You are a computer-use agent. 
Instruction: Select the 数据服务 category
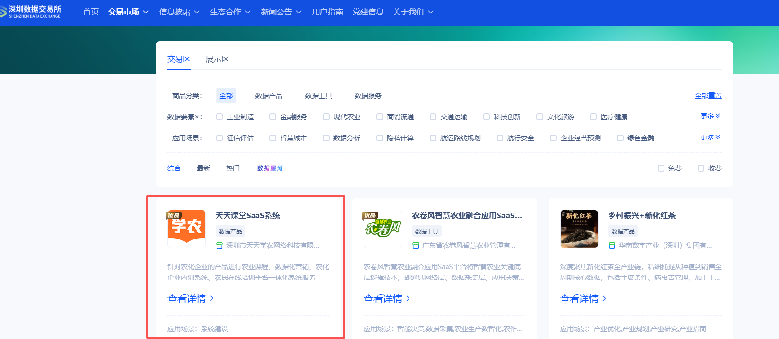pos(368,96)
